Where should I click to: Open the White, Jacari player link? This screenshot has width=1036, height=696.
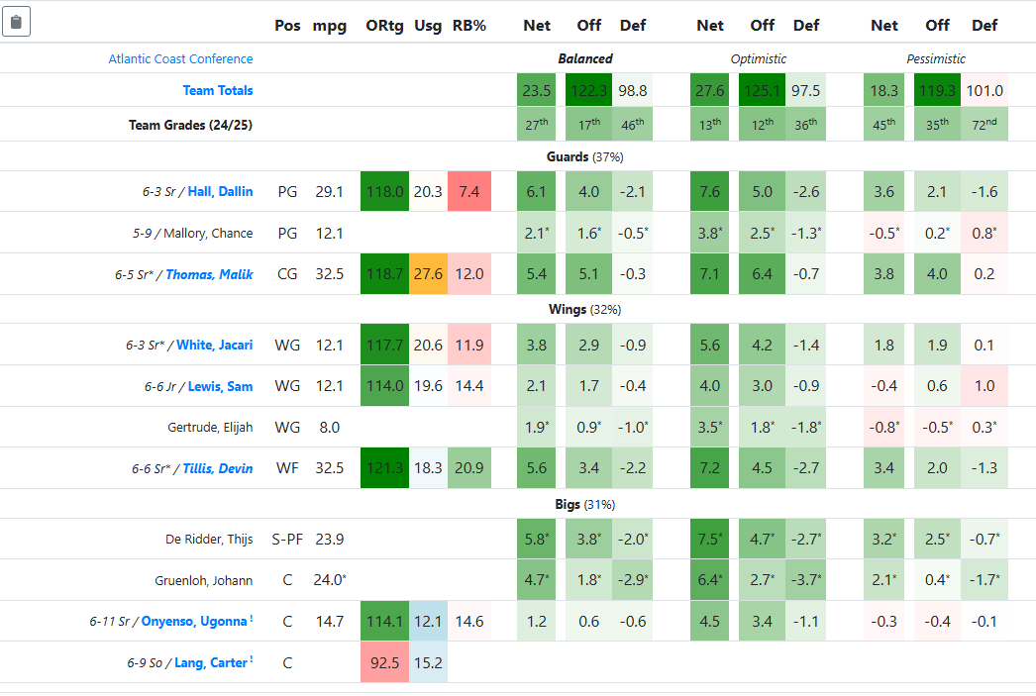coord(214,346)
